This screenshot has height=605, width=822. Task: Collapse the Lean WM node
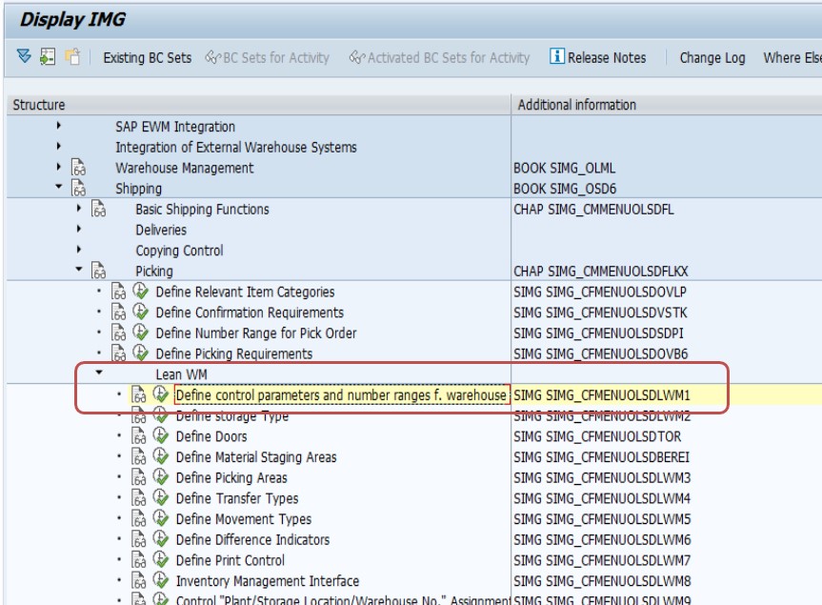click(x=99, y=373)
